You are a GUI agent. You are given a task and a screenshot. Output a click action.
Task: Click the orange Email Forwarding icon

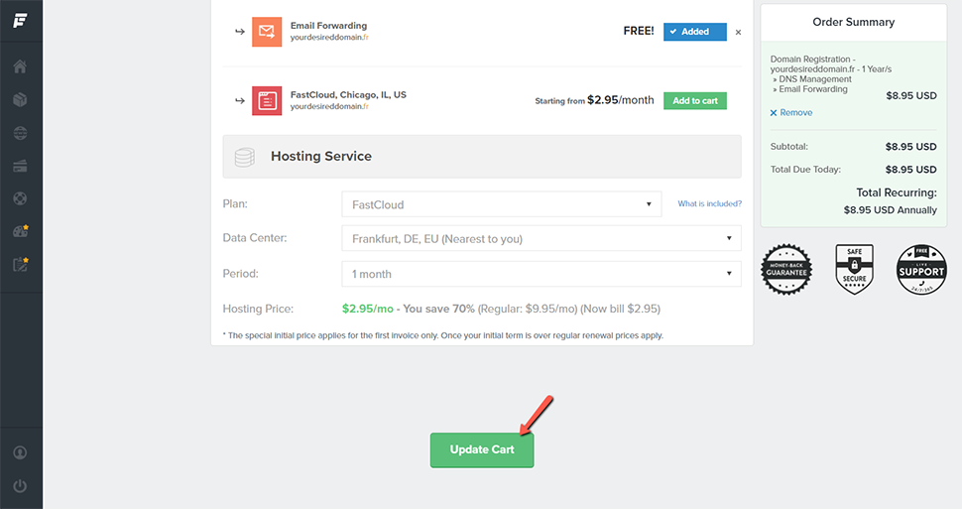tap(267, 32)
